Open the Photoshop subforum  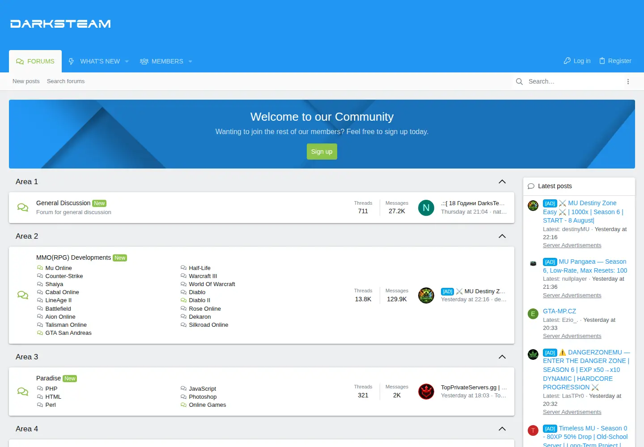click(203, 397)
